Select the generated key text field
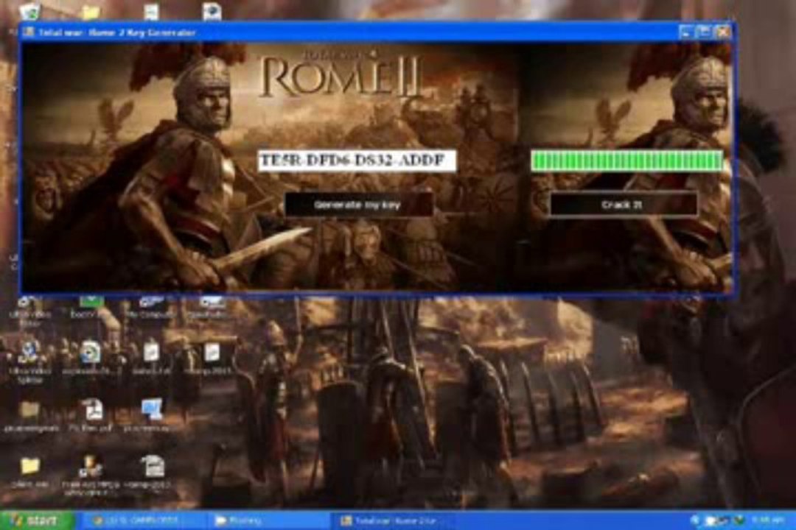The width and height of the screenshot is (796, 530). [x=357, y=160]
